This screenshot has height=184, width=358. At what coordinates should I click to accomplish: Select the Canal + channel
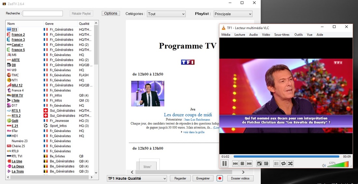[17, 45]
